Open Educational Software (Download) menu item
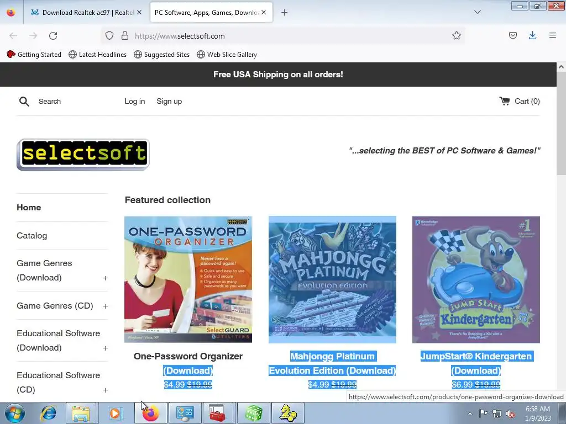 tap(58, 340)
